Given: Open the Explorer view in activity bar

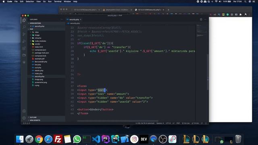Looking at the screenshot, I should [24, 20].
